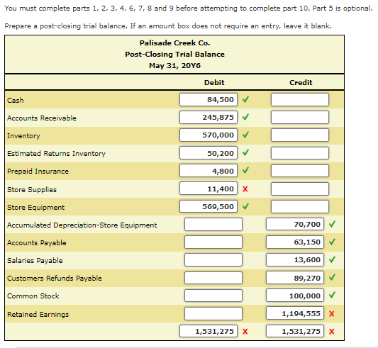
Task: Click the checkmark beside Accumulated Depreciation credit
Action: coord(332,224)
